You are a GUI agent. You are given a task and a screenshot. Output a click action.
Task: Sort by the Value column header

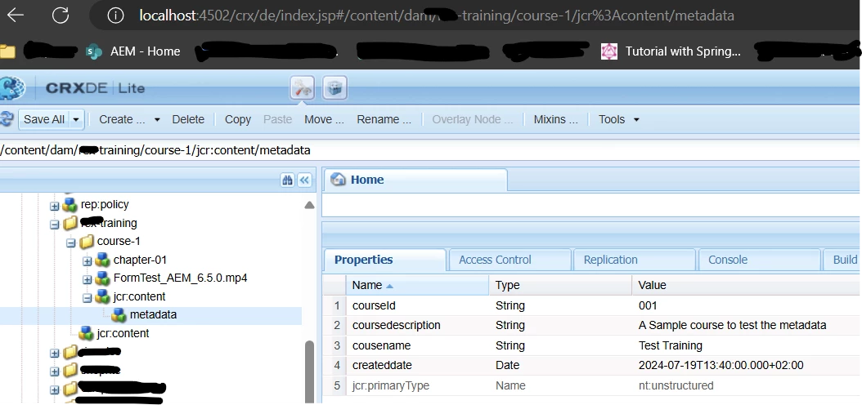pos(747,285)
